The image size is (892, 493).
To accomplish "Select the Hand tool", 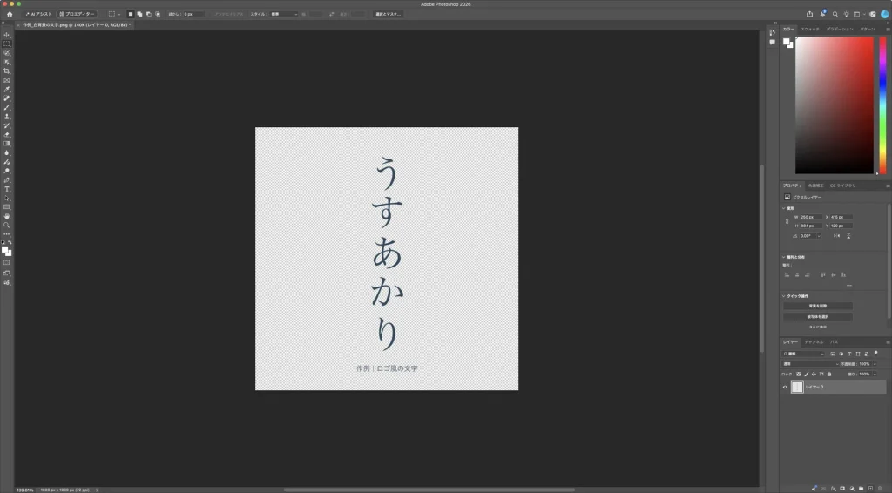I will (7, 217).
